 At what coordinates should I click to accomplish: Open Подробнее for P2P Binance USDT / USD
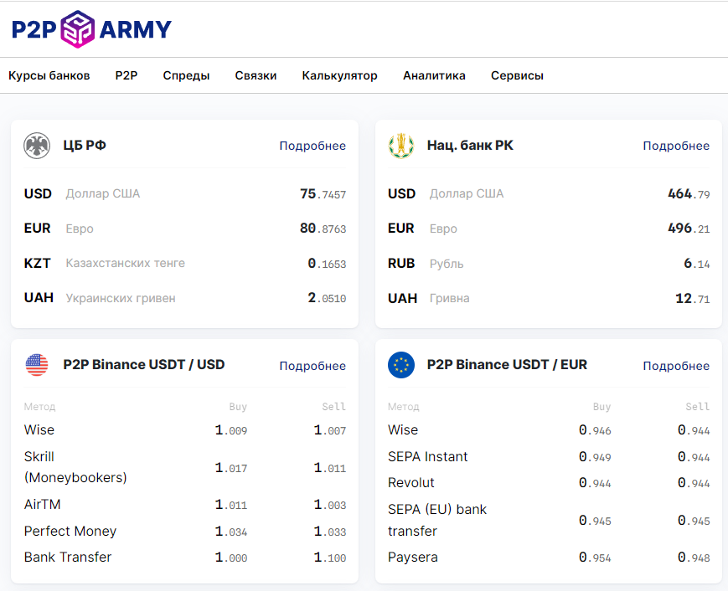point(312,366)
